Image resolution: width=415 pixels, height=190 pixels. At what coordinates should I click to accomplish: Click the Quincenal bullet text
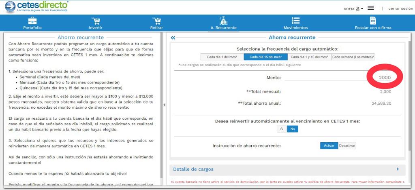71,88
